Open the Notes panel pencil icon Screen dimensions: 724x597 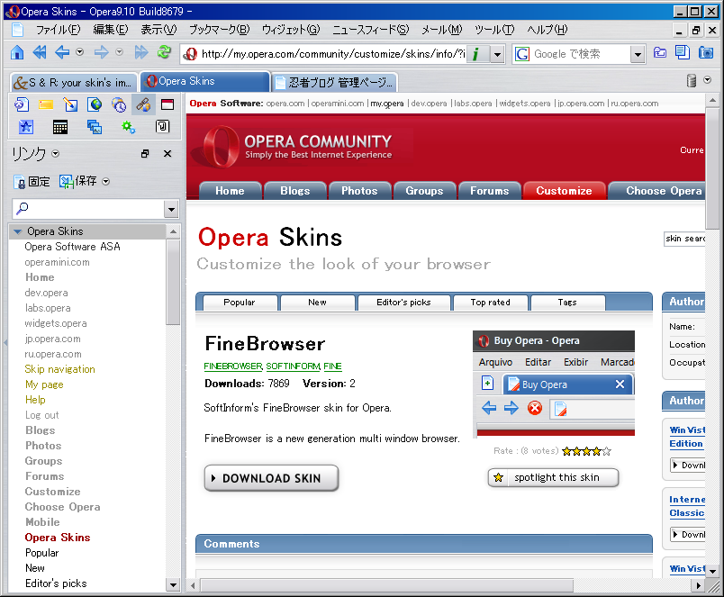[70, 104]
